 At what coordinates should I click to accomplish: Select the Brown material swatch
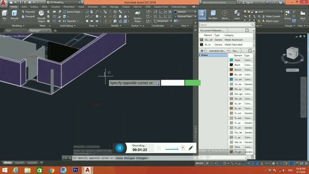231,70
